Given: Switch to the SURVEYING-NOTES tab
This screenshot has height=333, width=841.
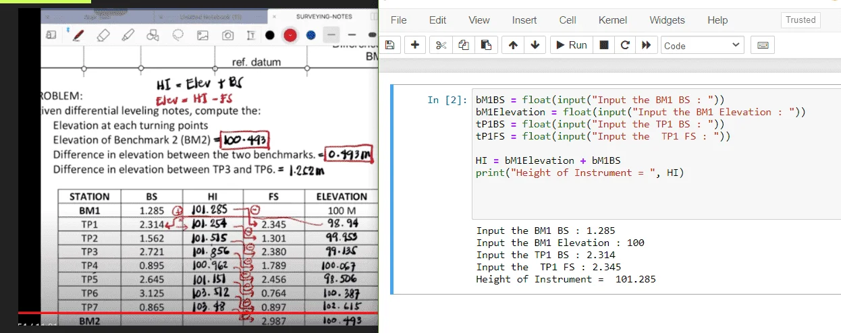Looking at the screenshot, I should click(x=324, y=16).
